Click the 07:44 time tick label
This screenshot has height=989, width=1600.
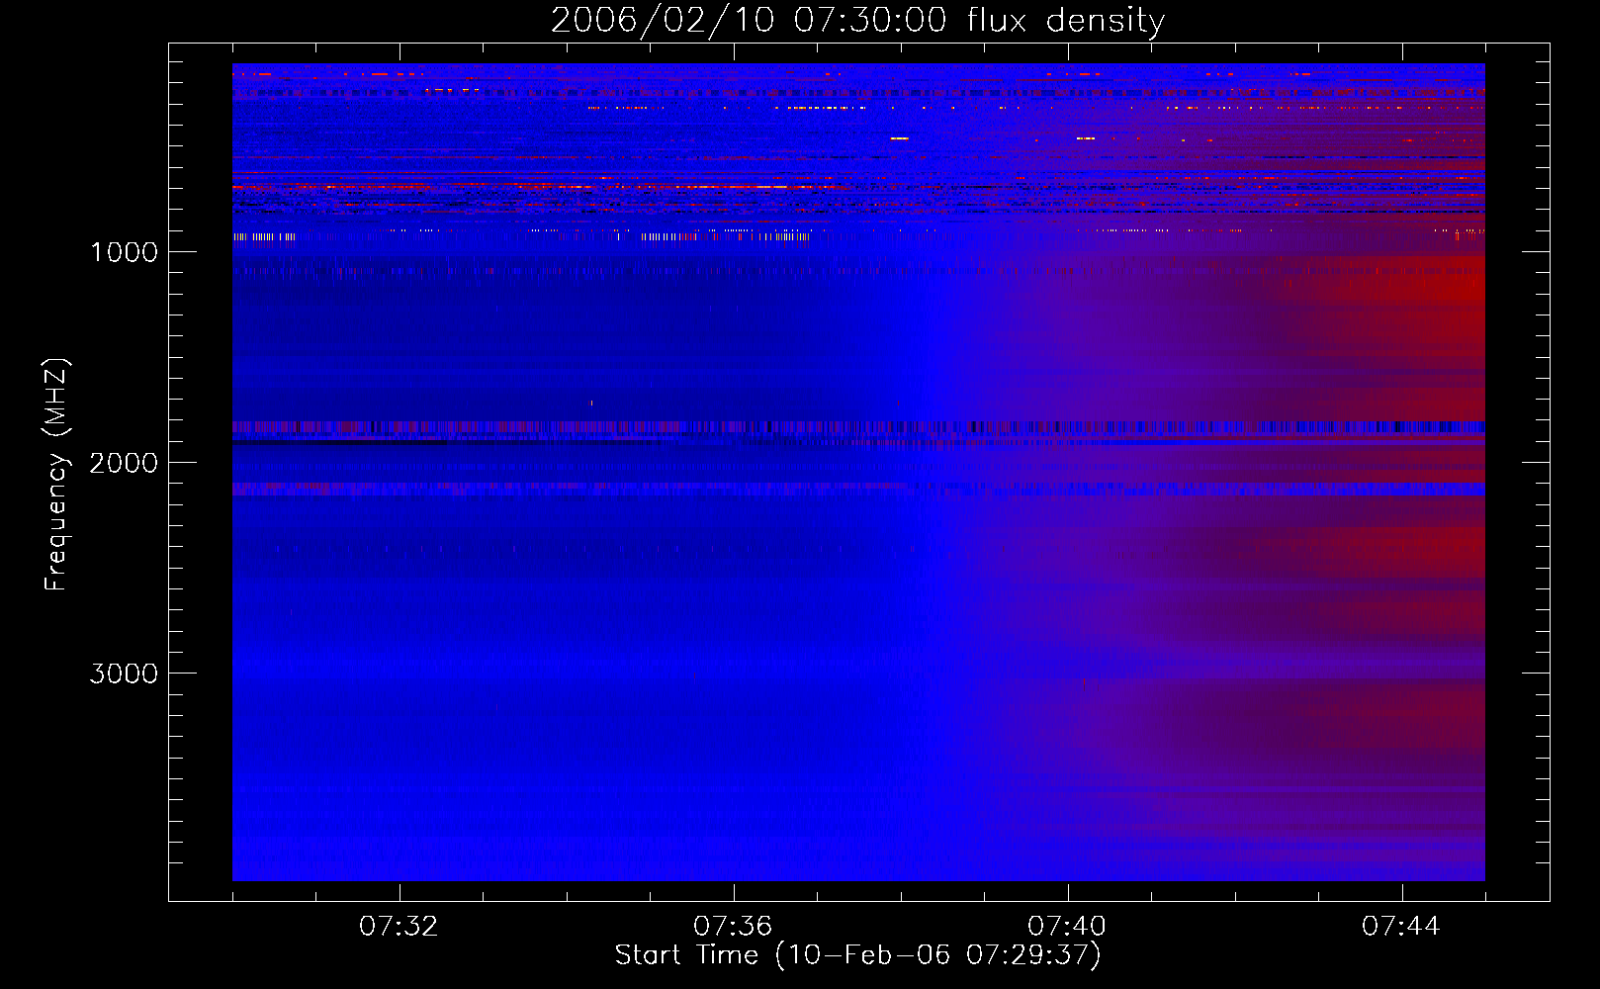(x=1401, y=927)
